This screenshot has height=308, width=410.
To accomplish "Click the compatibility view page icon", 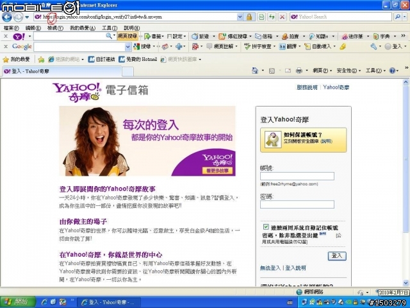I will point(261,17).
